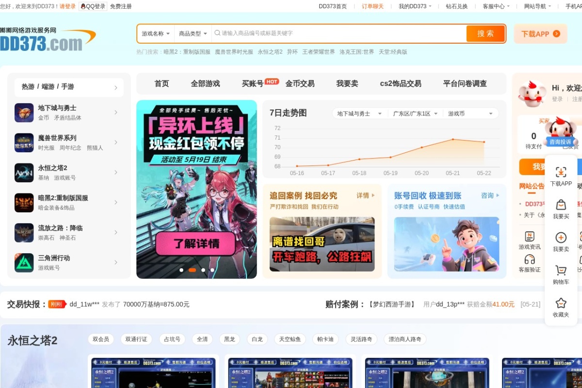Click the 矛盾结晶体 sub-link
This screenshot has height=388, width=582.
tap(67, 118)
